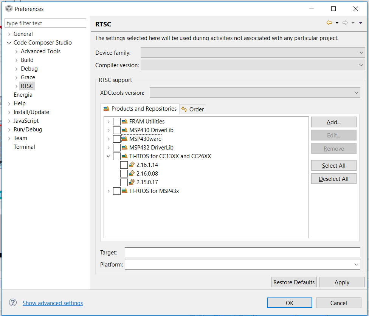Select Install/Update preferences item
This screenshot has width=369, height=316.
pos(31,112)
